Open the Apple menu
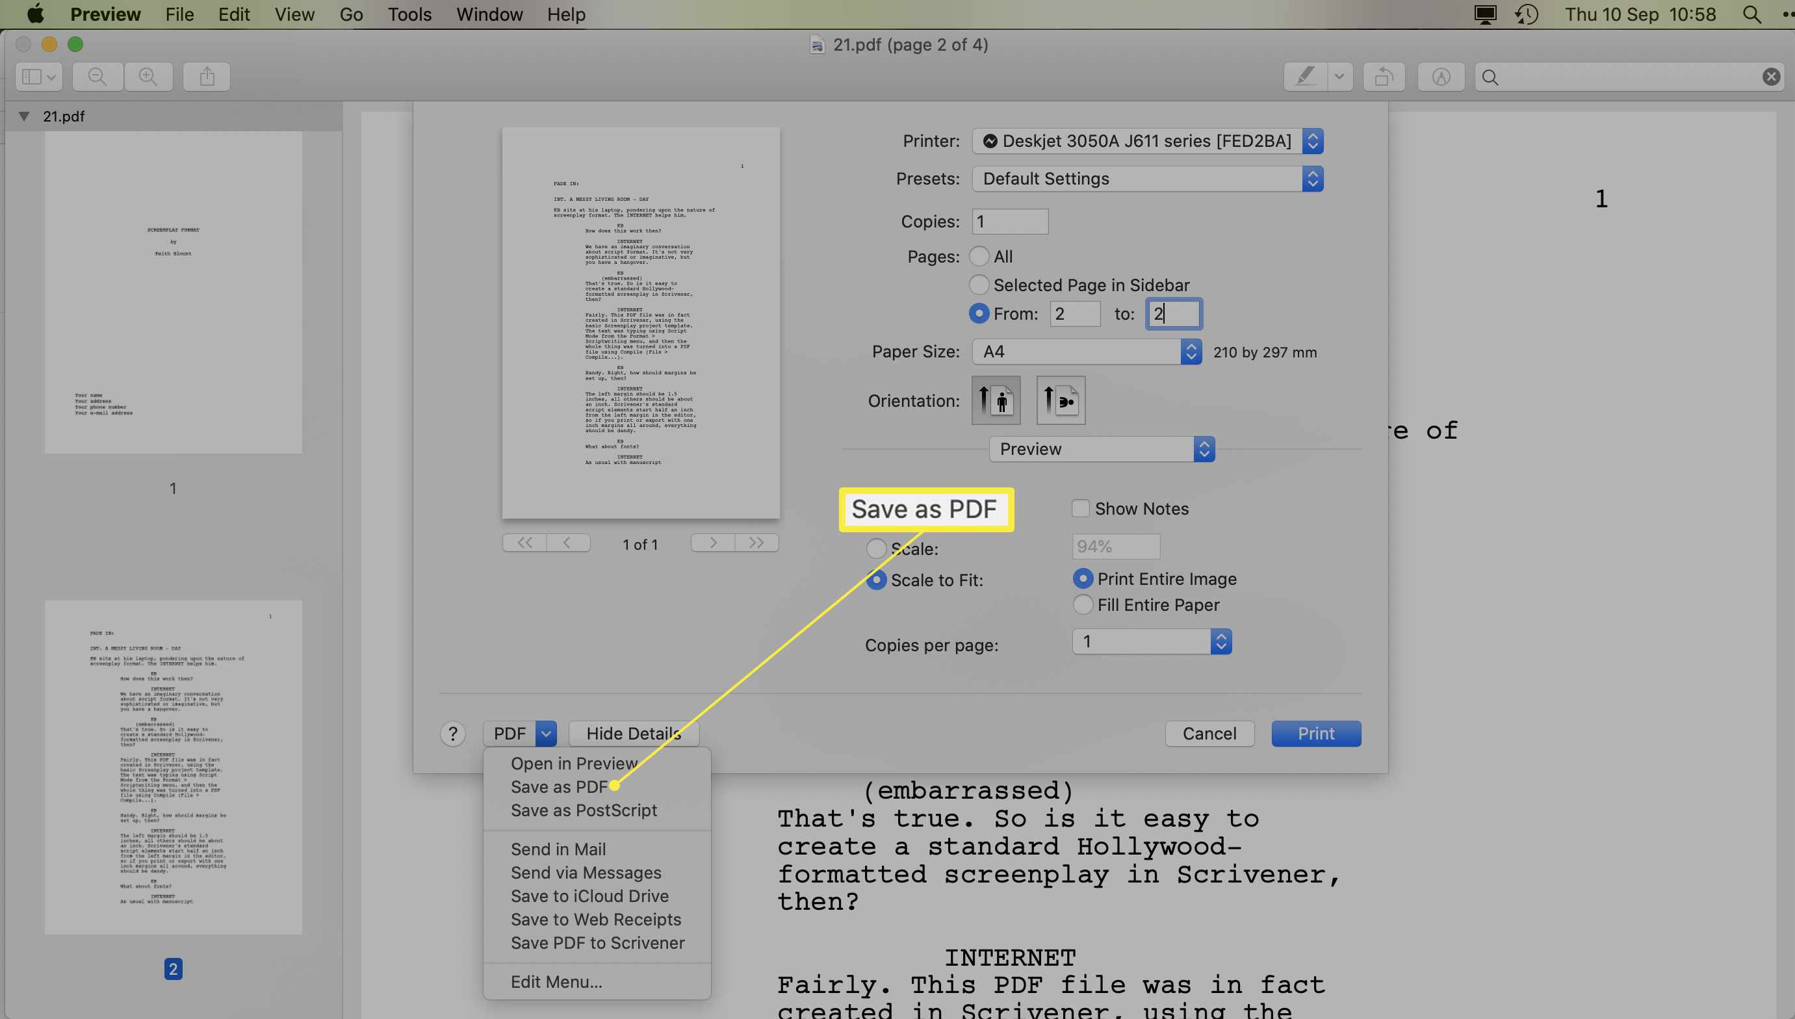The height and width of the screenshot is (1019, 1795). (x=35, y=14)
